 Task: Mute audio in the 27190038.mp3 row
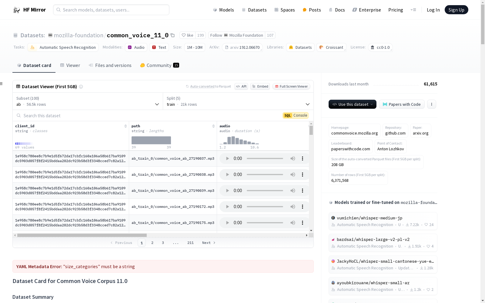click(293, 175)
